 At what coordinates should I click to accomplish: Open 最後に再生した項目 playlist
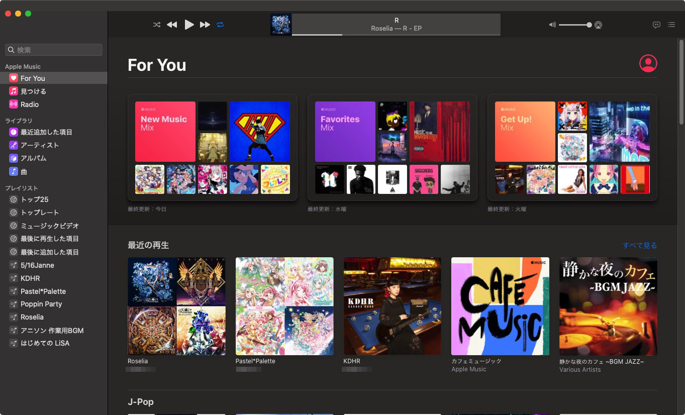pyautogui.click(x=54, y=239)
